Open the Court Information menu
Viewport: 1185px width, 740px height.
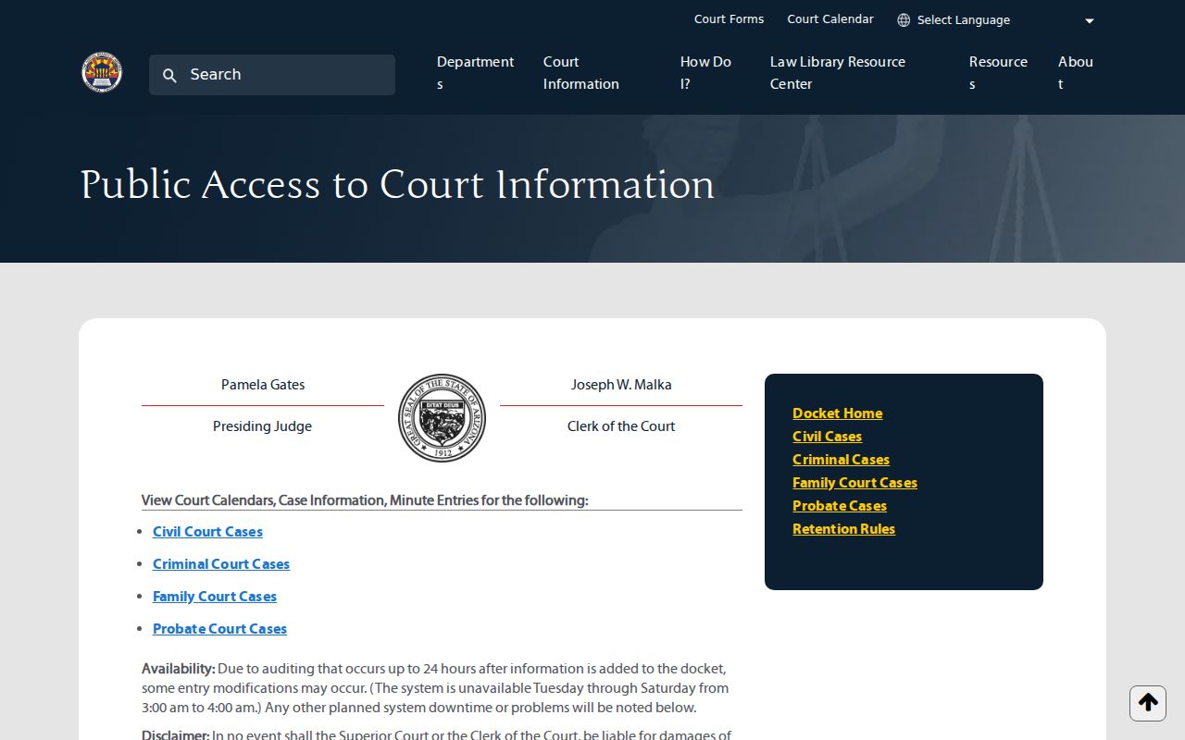pos(581,73)
